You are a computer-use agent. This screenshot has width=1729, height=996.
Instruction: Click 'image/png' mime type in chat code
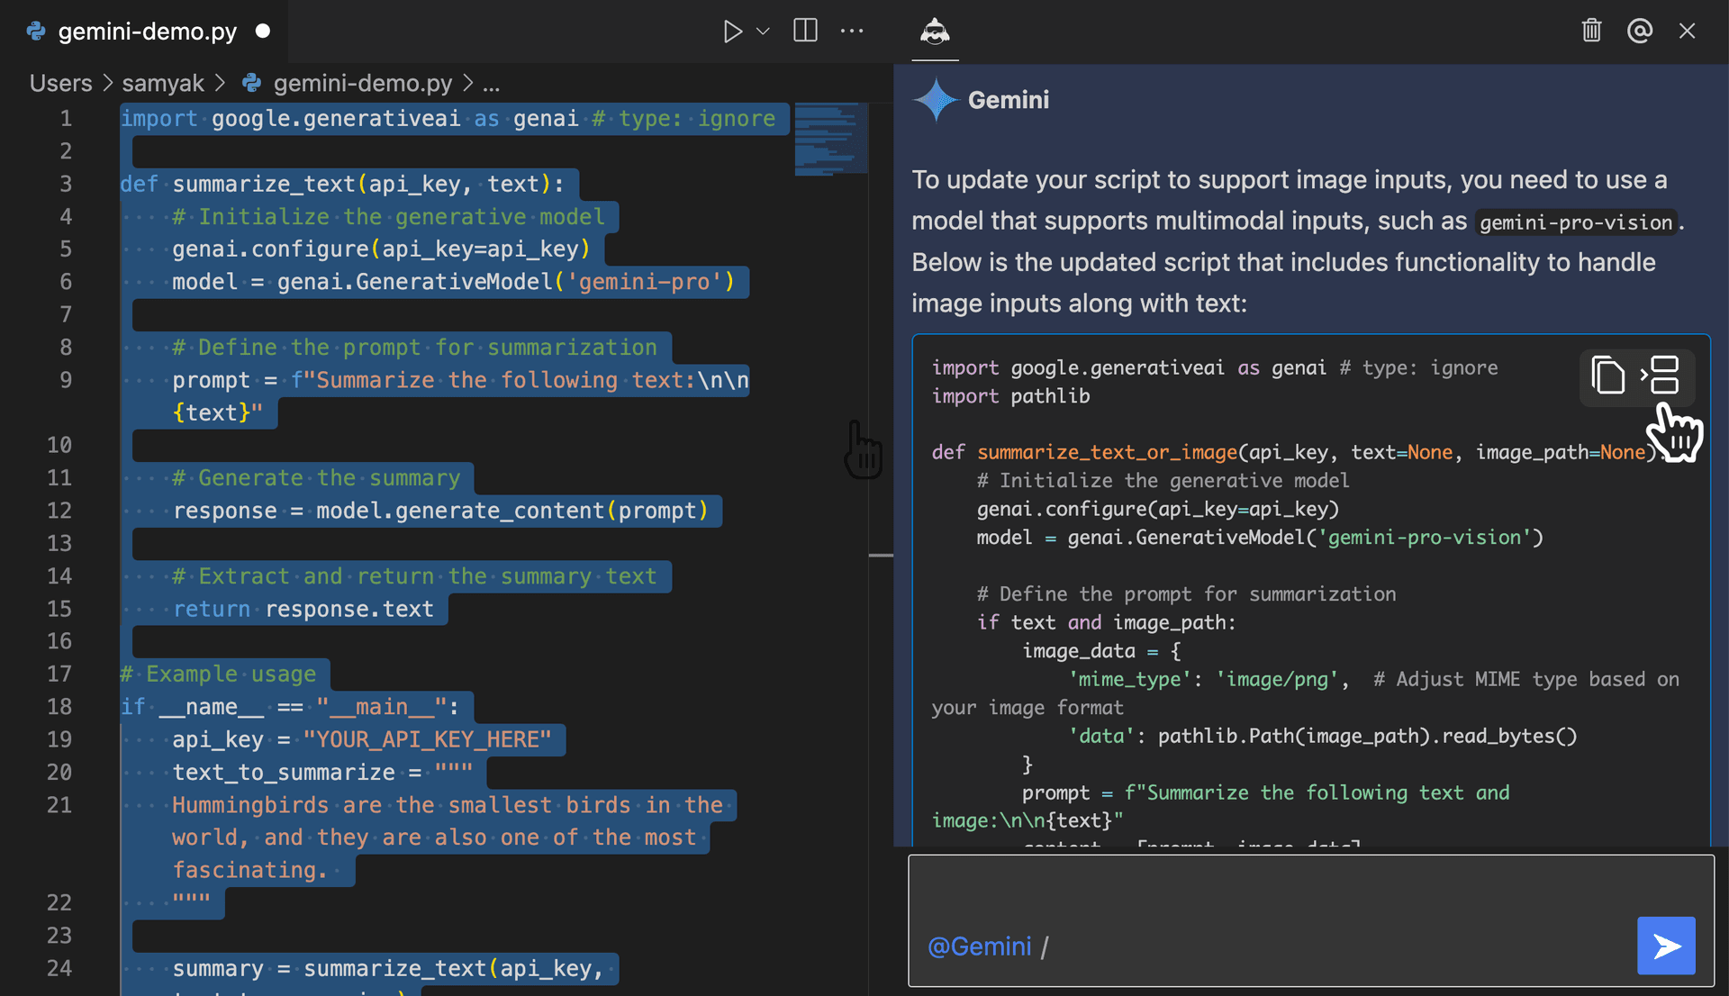tap(1278, 679)
